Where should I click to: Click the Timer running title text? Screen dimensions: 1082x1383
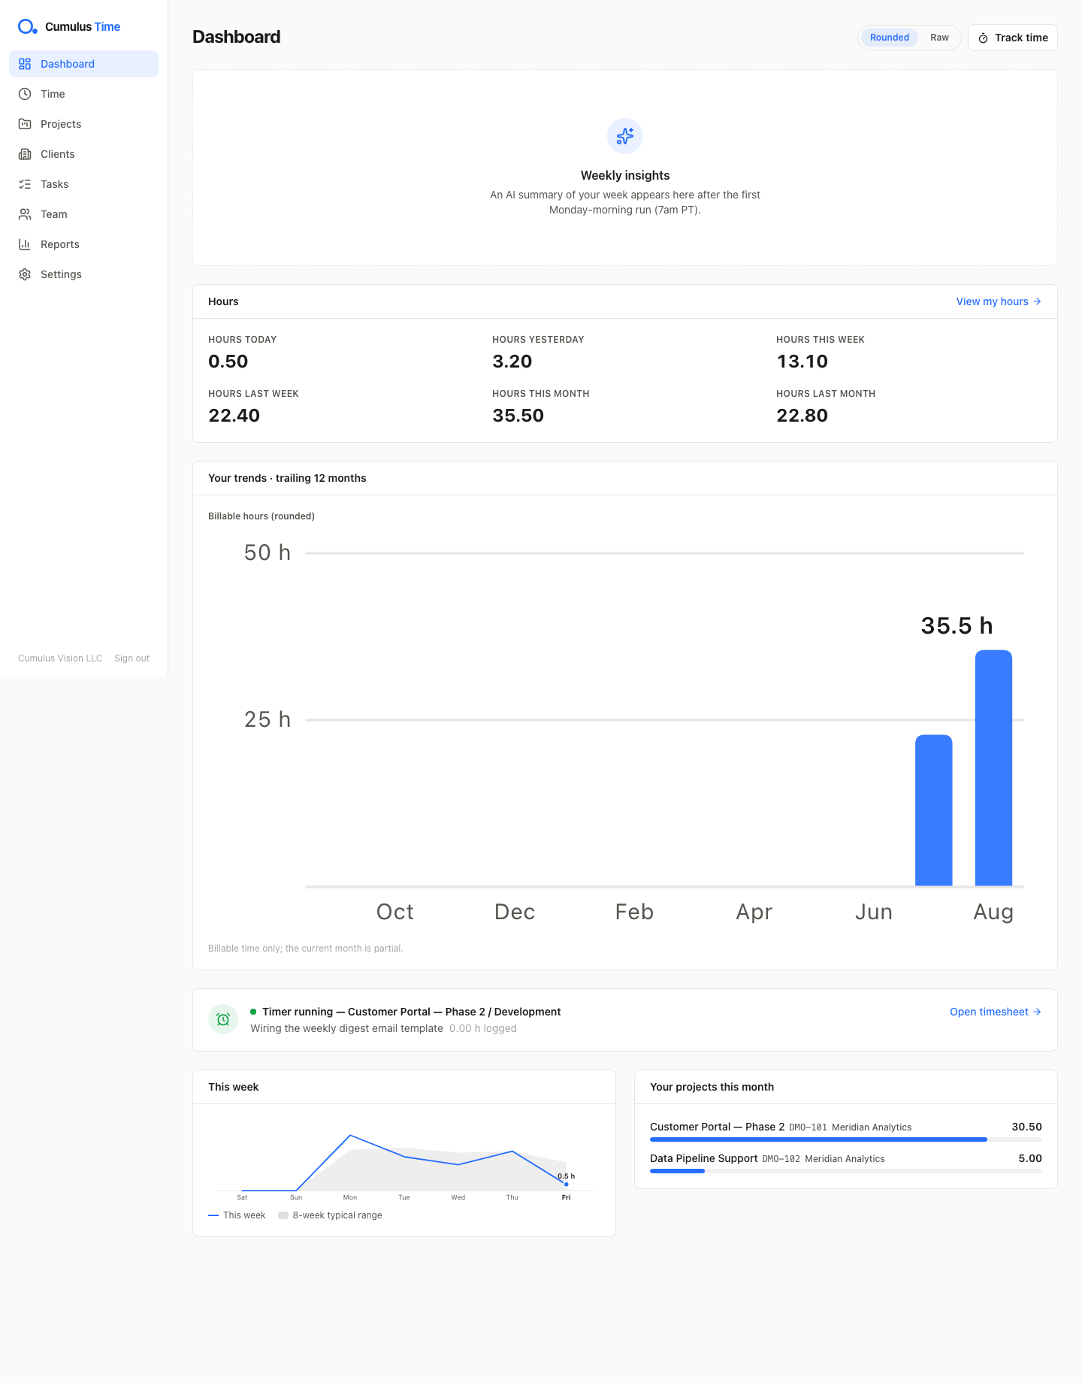pyautogui.click(x=412, y=1012)
